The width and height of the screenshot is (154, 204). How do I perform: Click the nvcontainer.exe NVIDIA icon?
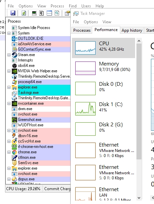tap(15, 104)
